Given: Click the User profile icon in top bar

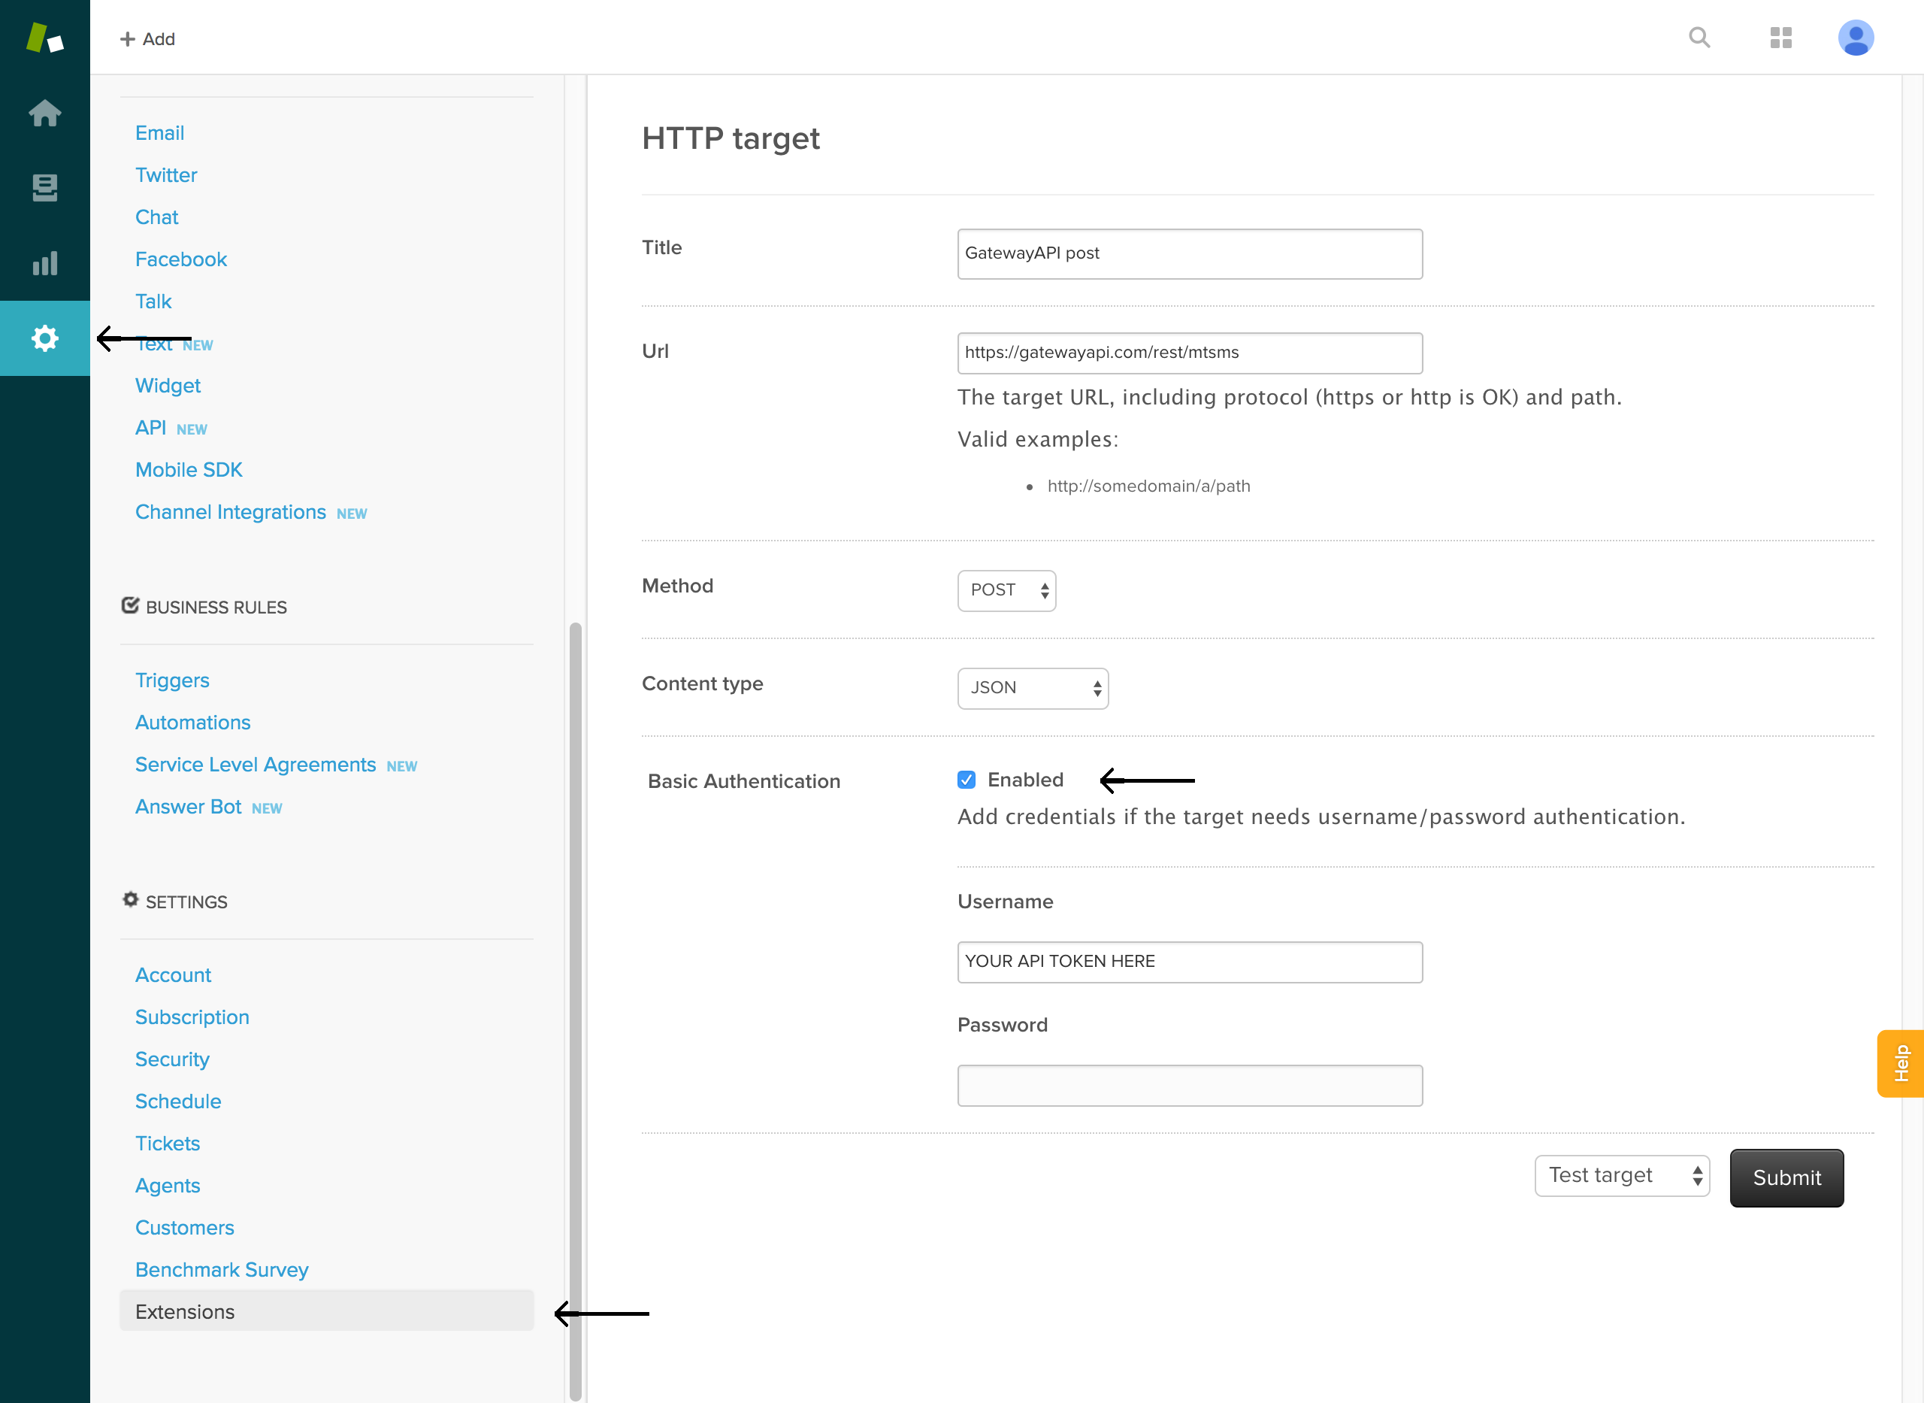Looking at the screenshot, I should pos(1856,38).
